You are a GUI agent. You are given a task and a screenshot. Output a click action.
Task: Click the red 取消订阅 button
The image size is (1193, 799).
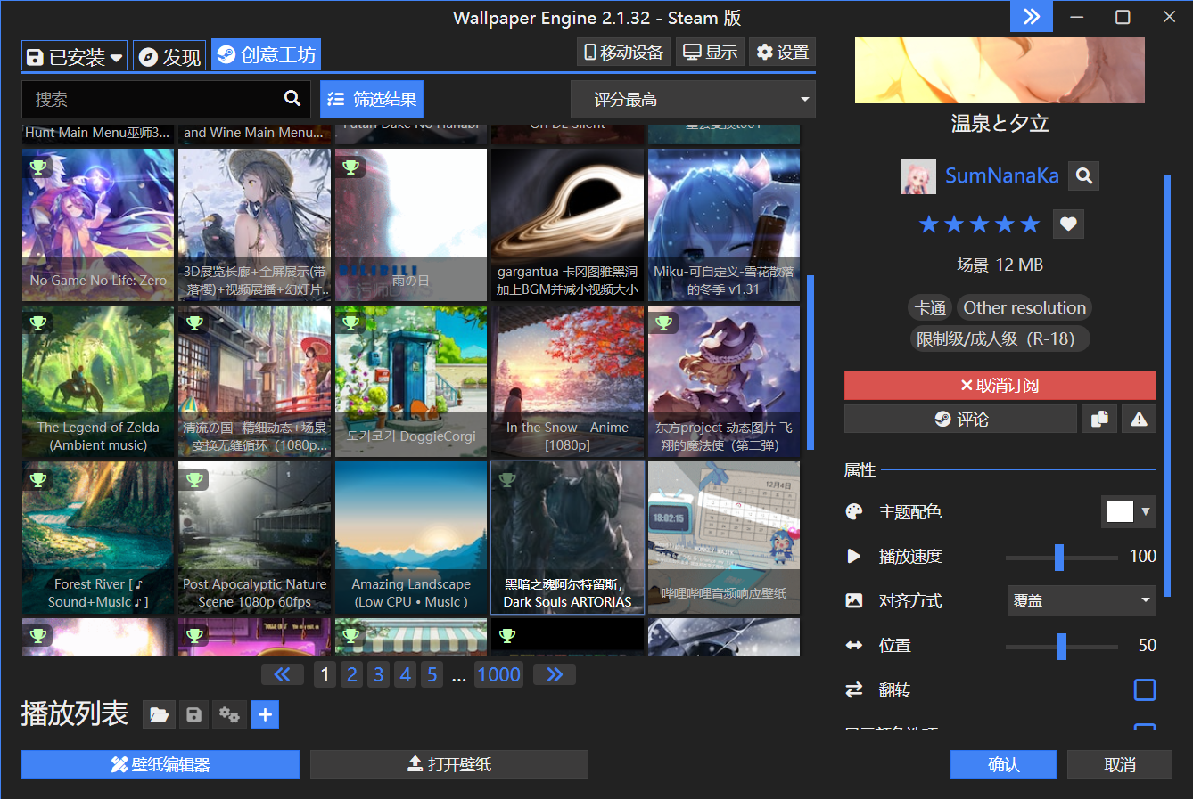click(1000, 386)
